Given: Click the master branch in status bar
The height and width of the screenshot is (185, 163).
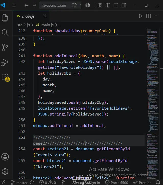Looking at the screenshot, I should coord(19,183).
